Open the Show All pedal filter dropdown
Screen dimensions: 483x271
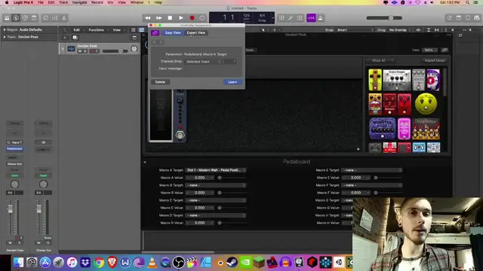click(x=380, y=60)
